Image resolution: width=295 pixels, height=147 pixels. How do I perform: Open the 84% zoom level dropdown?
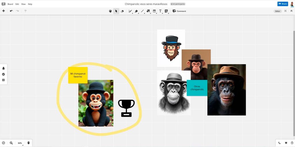(20, 143)
